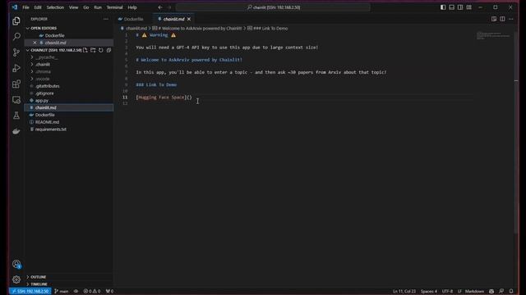
Task: Expand the Timeline section
Action: pos(39,284)
